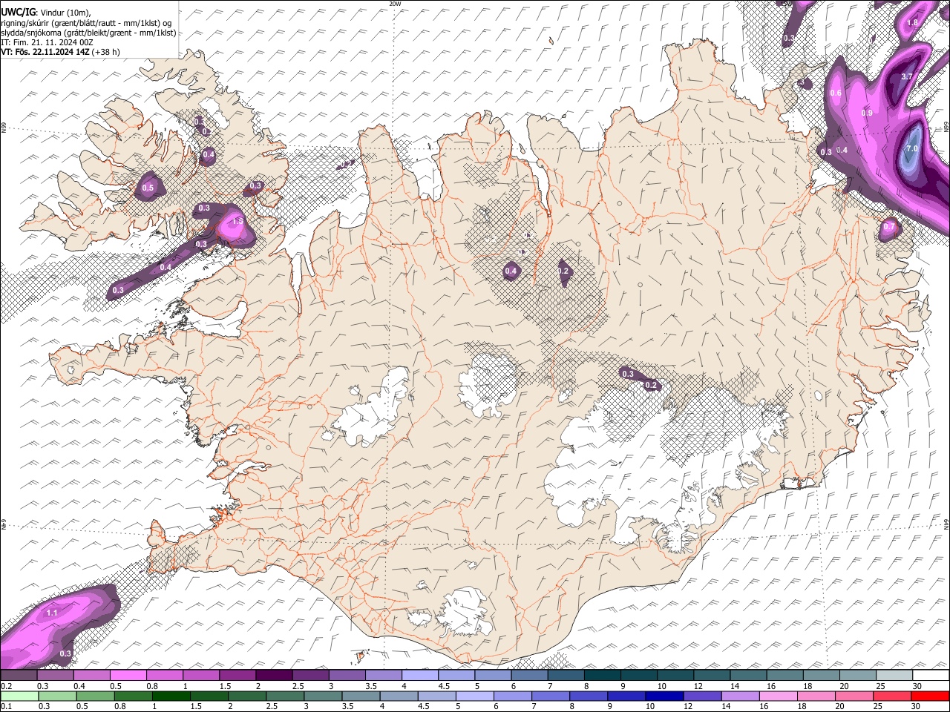Select the upper scale swatch between 8 and 9

pos(602,675)
